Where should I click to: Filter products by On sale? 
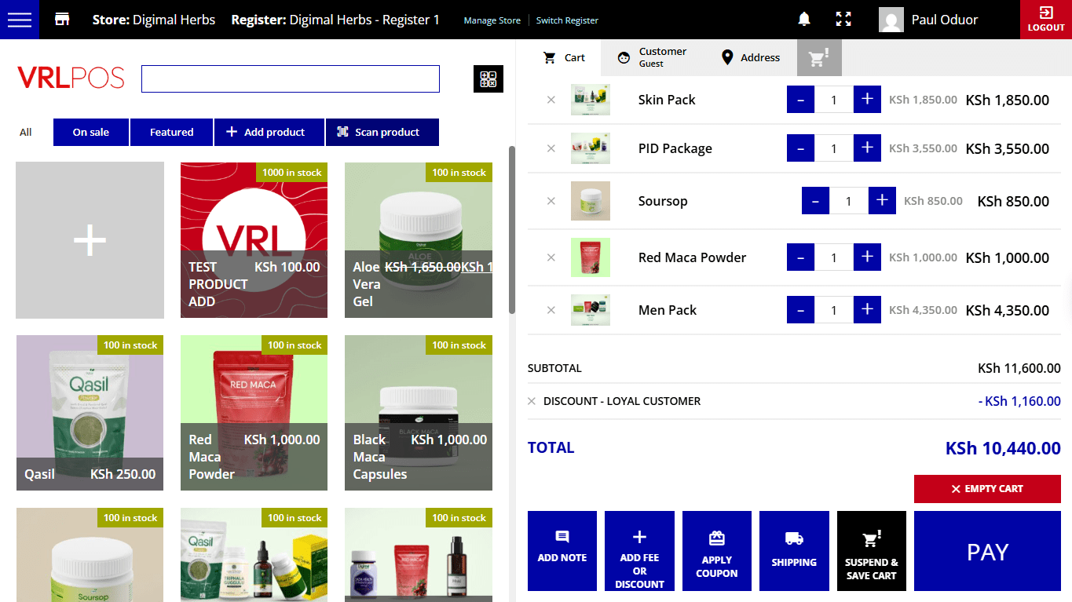coord(91,132)
